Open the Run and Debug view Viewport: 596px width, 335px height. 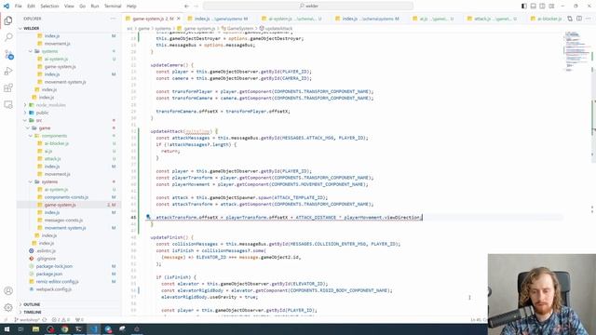[8, 71]
